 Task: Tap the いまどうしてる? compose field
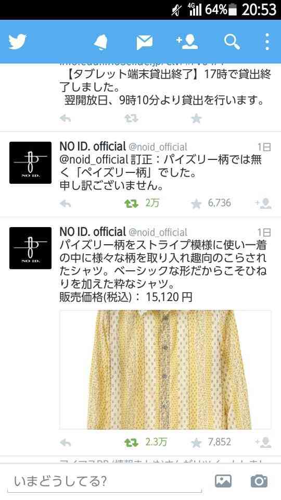[x=105, y=481]
